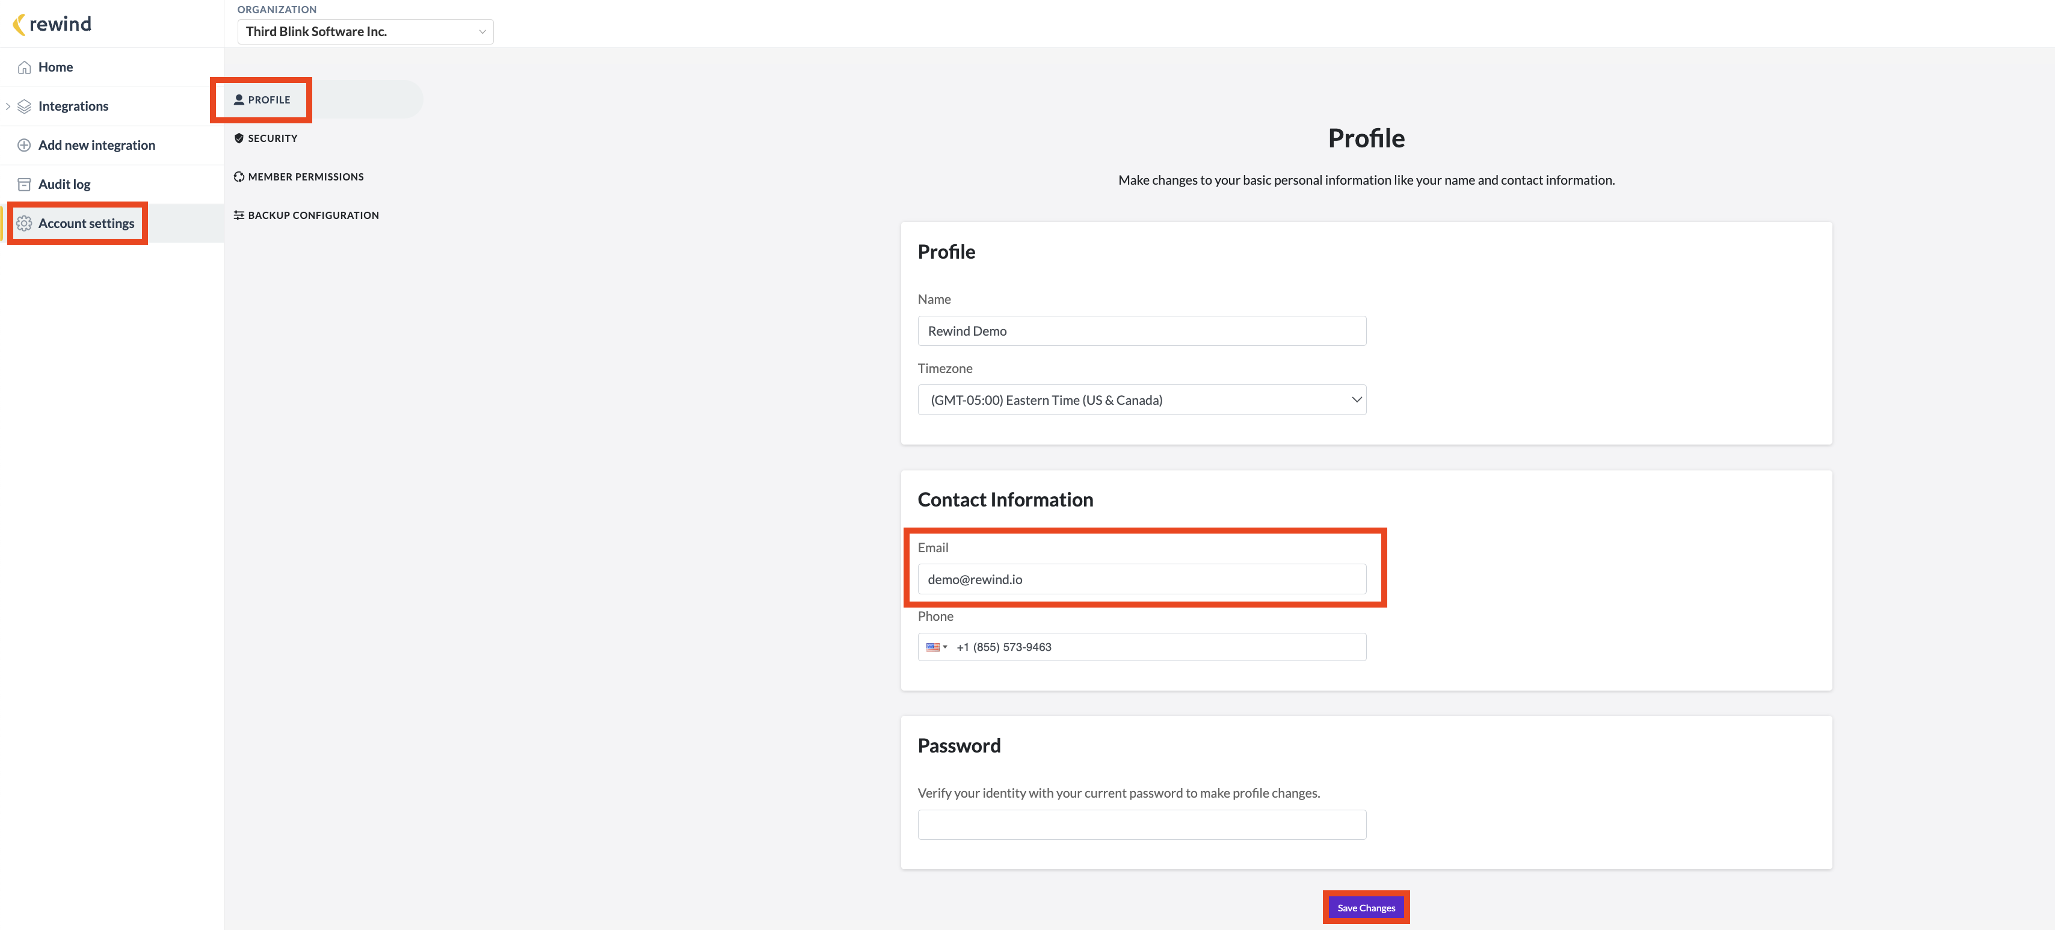This screenshot has height=930, width=2055.
Task: Open the Organization dropdown
Action: click(365, 32)
